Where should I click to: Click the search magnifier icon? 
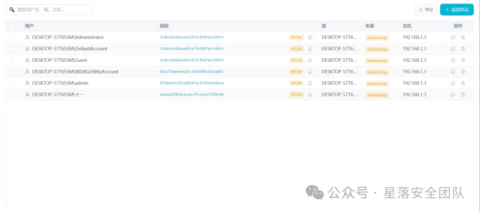pyautogui.click(x=12, y=9)
